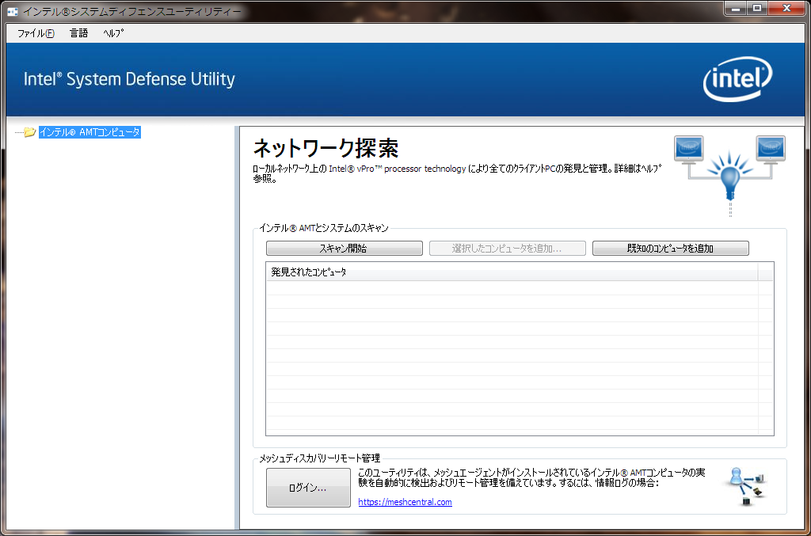Click the Intel logo in the banner
Screen dimensions: 811x536
click(x=737, y=79)
